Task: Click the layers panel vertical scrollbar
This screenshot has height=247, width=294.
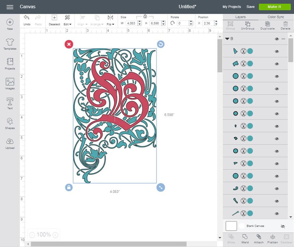Action: (x=291, y=50)
